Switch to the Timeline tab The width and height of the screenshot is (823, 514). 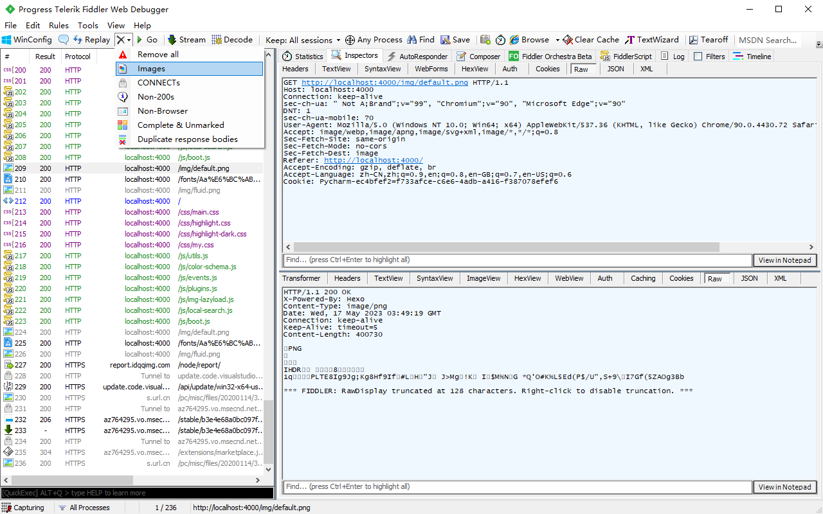752,57
